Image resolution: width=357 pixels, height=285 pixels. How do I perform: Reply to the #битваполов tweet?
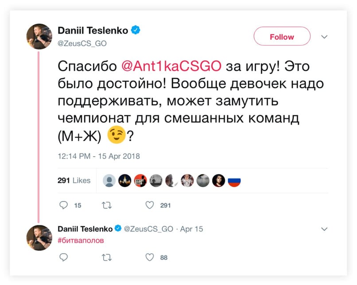point(63,257)
